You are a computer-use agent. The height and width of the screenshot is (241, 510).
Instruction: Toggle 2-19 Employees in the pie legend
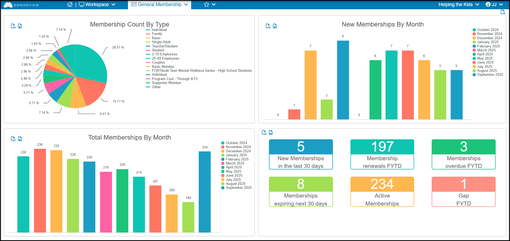click(x=162, y=54)
